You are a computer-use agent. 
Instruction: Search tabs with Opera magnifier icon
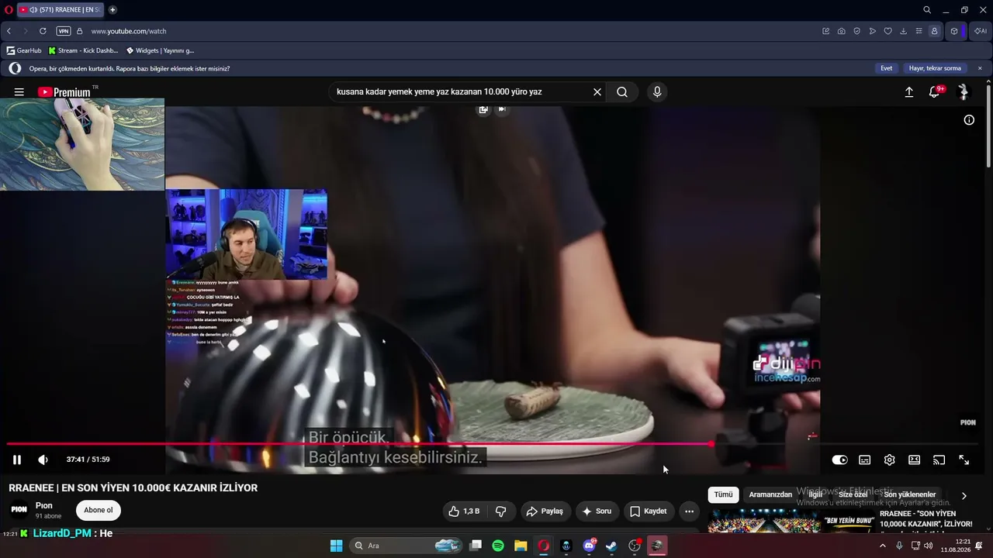[x=927, y=10]
